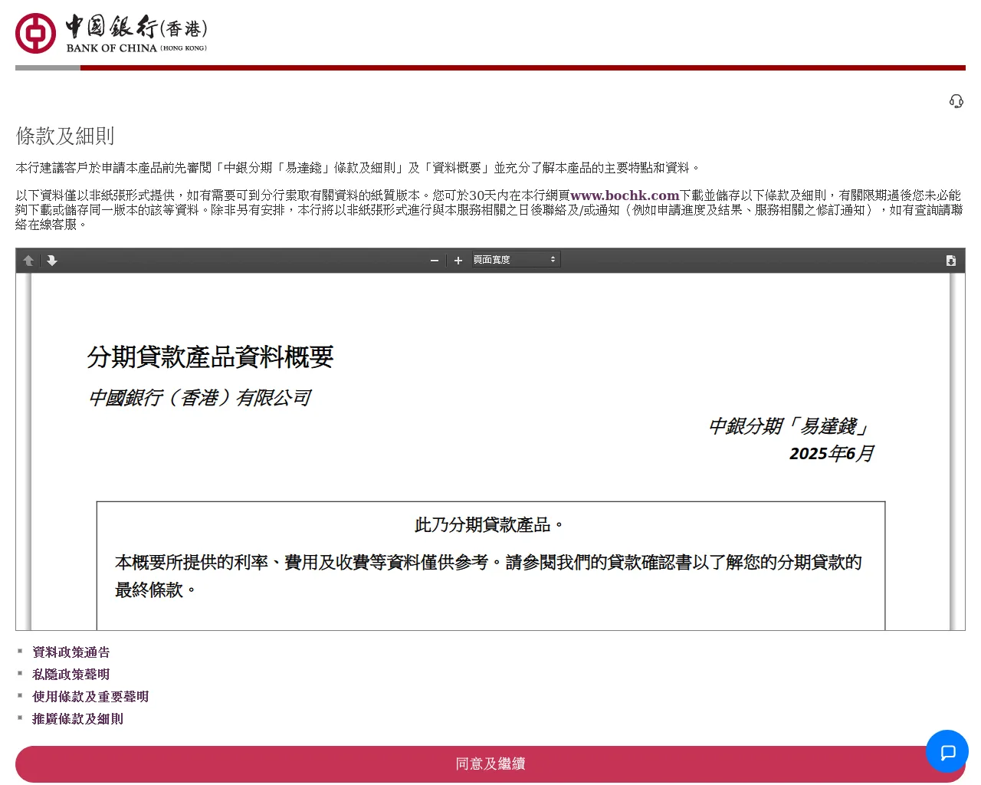Image resolution: width=981 pixels, height=785 pixels.
Task: Open the customer service headset icon
Action: coord(956,101)
